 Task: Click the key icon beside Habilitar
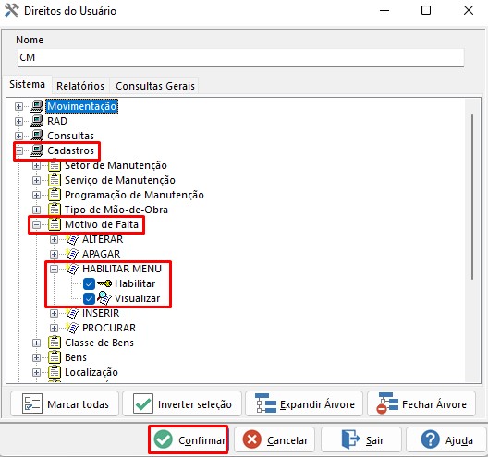104,283
